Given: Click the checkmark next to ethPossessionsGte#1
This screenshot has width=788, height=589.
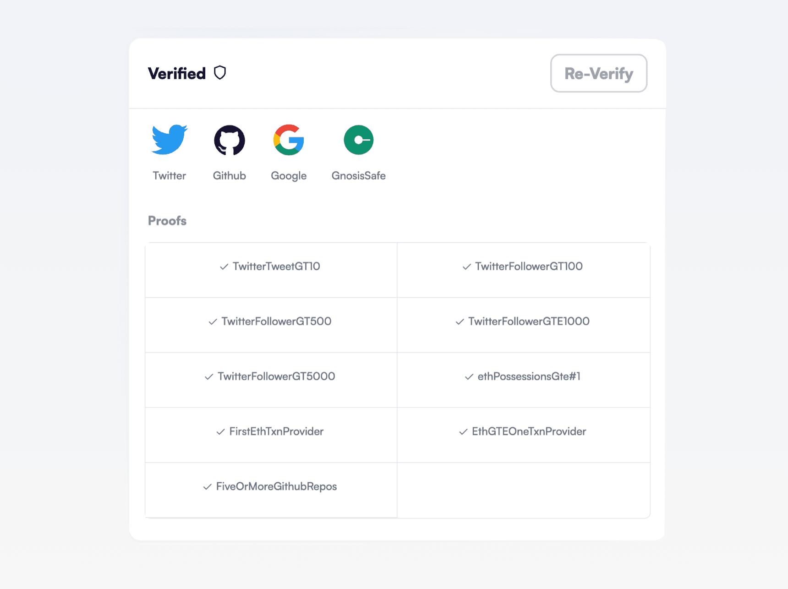Looking at the screenshot, I should [x=469, y=376].
